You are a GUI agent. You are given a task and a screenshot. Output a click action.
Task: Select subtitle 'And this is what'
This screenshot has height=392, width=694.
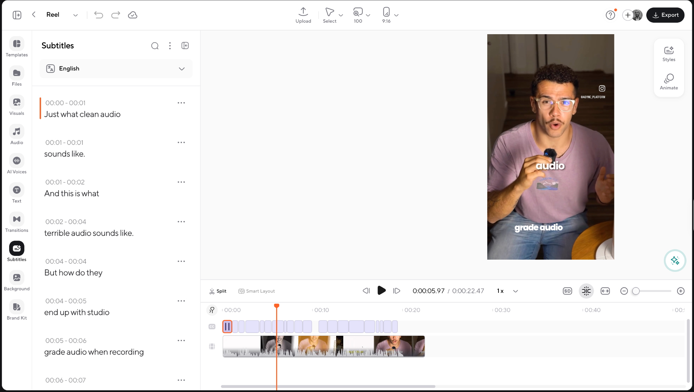coord(72,194)
